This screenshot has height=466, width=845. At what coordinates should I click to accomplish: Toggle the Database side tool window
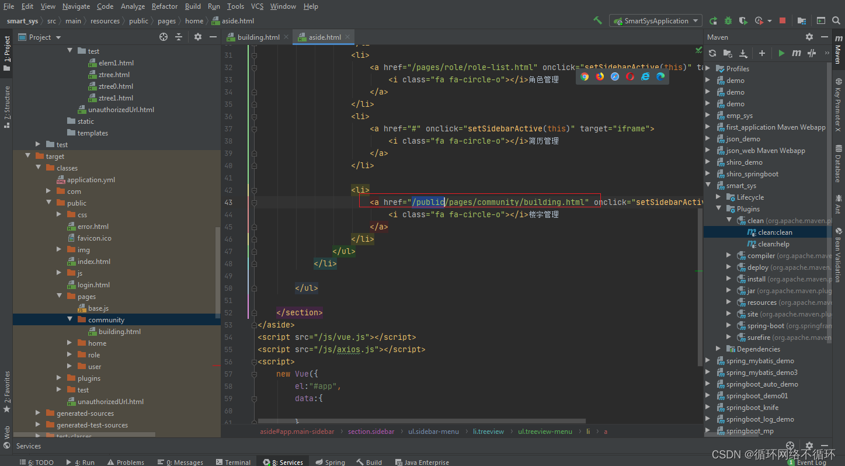point(838,162)
